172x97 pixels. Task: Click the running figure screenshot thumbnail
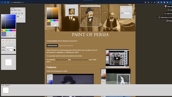(116, 77)
